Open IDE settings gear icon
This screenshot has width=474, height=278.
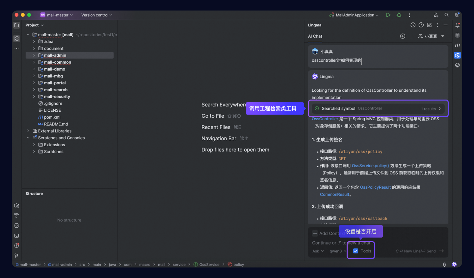(x=457, y=15)
